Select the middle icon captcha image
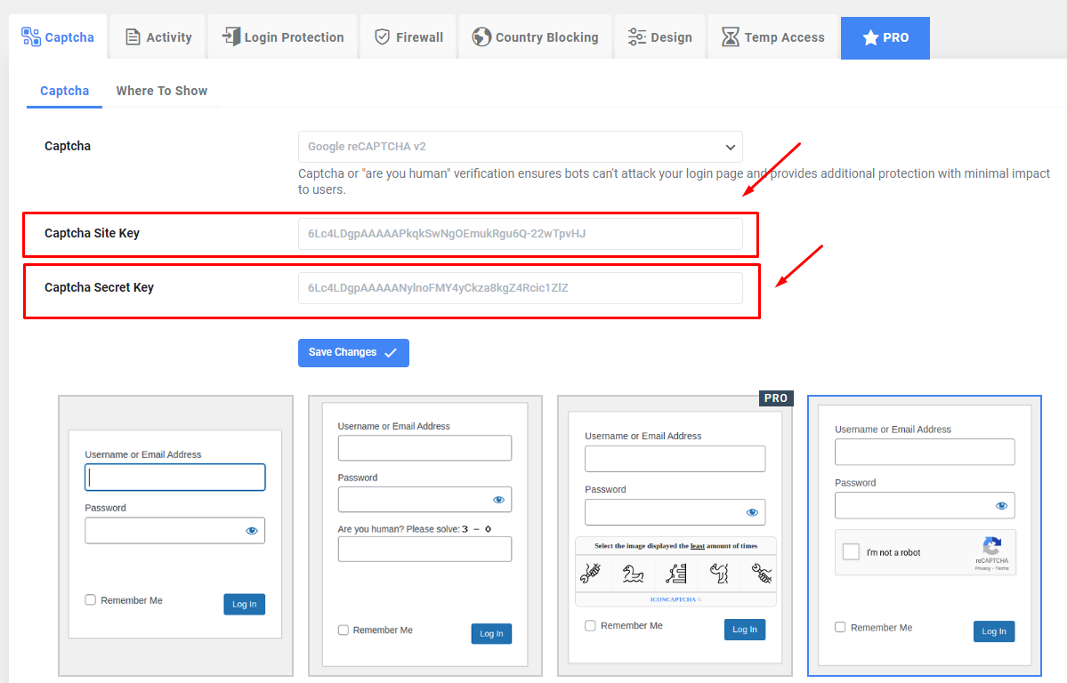Viewport: 1067px width, 683px height. click(675, 574)
